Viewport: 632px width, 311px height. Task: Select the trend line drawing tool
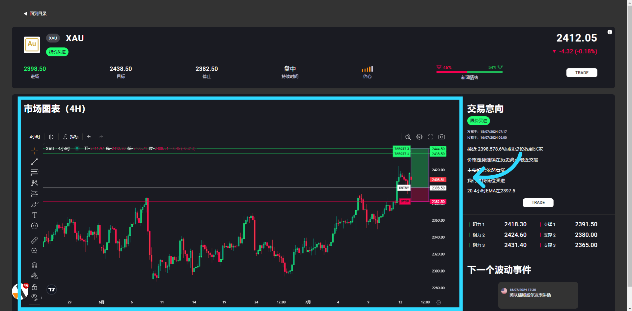(x=35, y=162)
